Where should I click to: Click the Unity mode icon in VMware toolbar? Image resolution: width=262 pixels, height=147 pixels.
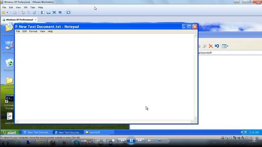[x=60, y=13]
